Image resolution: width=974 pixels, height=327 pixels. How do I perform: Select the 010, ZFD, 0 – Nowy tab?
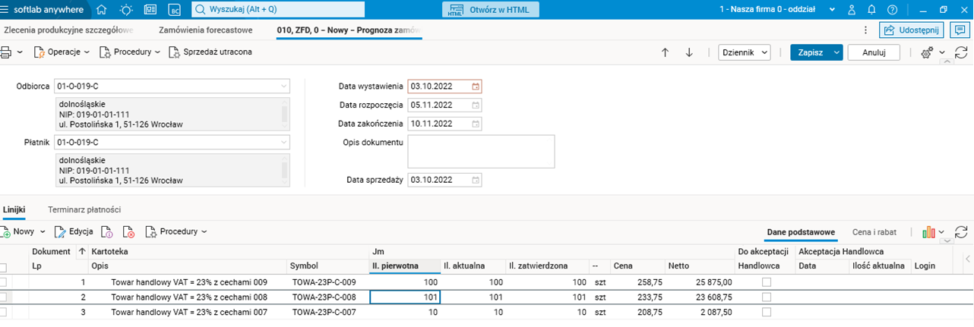(x=349, y=30)
